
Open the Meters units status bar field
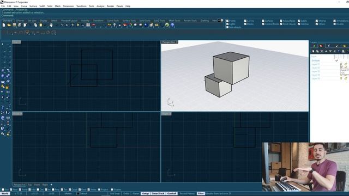[68, 194]
